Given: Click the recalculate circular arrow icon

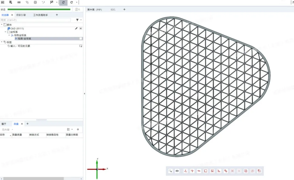Looking at the screenshot, I should (71, 2).
